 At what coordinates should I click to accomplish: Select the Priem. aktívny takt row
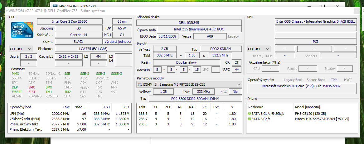[70, 124]
